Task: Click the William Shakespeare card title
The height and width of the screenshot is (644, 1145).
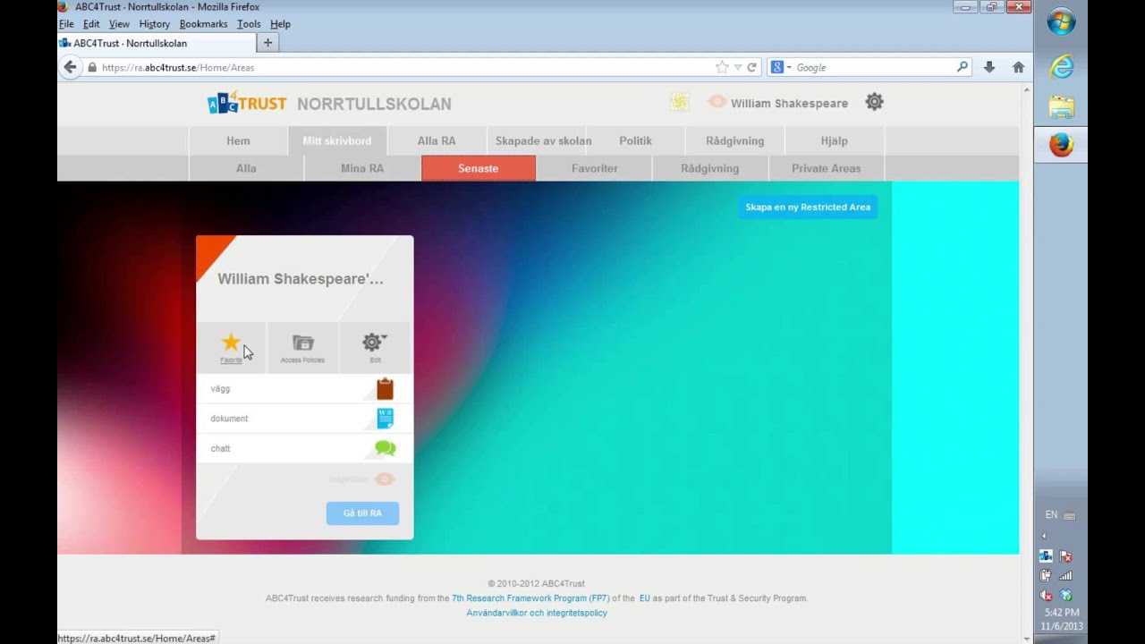Action: [301, 279]
